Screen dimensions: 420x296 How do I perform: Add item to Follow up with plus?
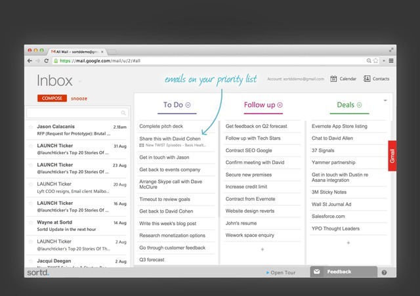(262, 249)
